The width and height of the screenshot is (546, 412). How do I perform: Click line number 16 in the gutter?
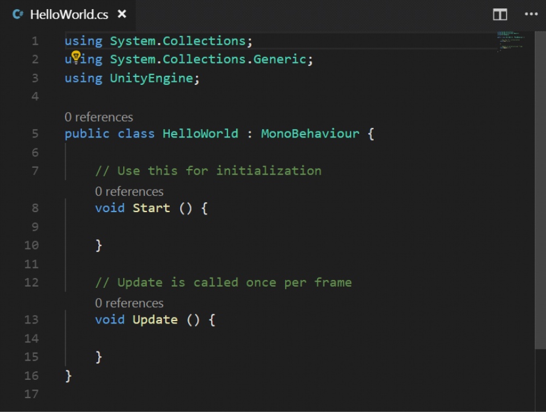[32, 376]
